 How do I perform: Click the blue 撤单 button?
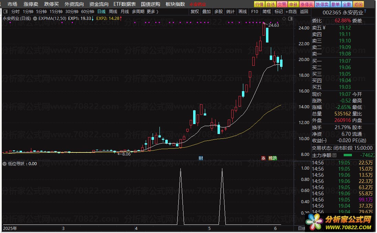(x=335, y=4)
